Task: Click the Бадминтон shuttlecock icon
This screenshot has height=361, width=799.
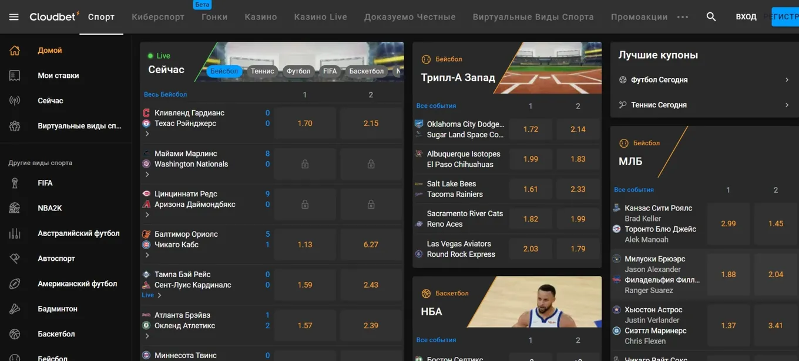Action: (15, 309)
